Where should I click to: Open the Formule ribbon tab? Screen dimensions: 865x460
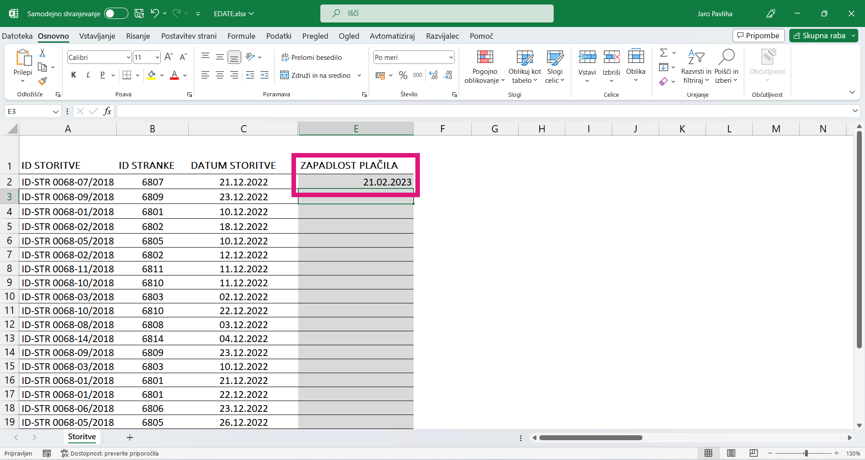pos(241,36)
